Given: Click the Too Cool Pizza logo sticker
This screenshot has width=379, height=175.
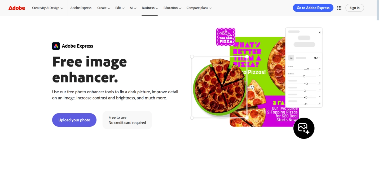Looking at the screenshot, I should coord(226,37).
